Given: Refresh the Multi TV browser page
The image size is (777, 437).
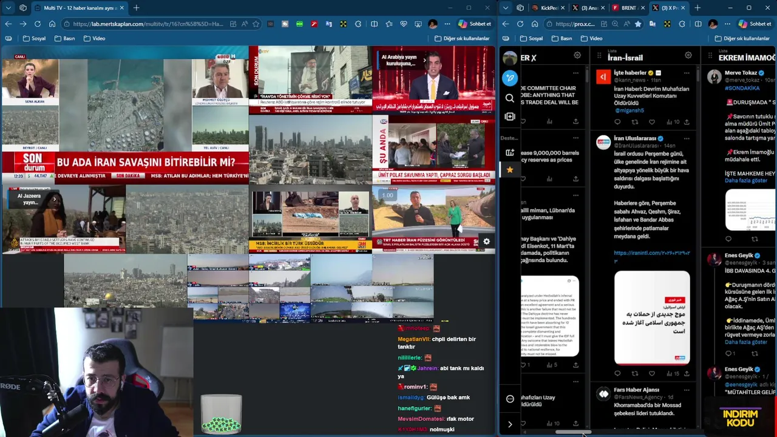Looking at the screenshot, I should (x=38, y=24).
